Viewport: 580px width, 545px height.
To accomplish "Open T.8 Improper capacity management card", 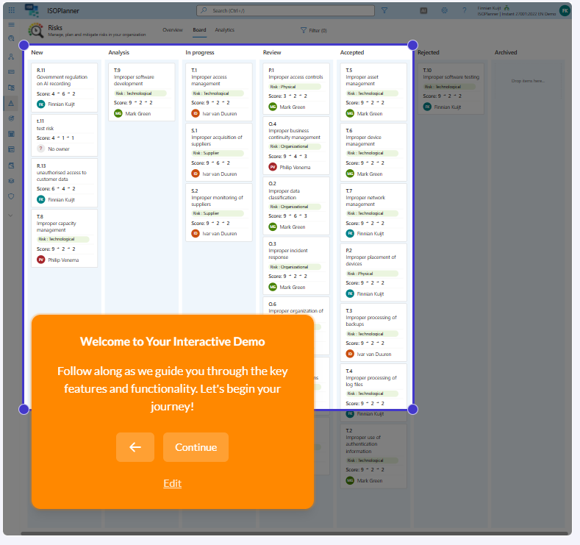I will tap(65, 238).
